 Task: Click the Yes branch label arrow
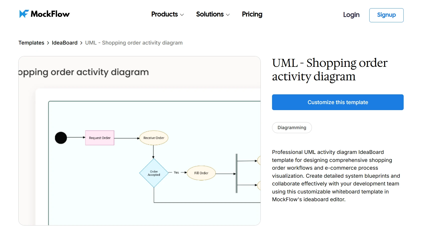tap(176, 173)
